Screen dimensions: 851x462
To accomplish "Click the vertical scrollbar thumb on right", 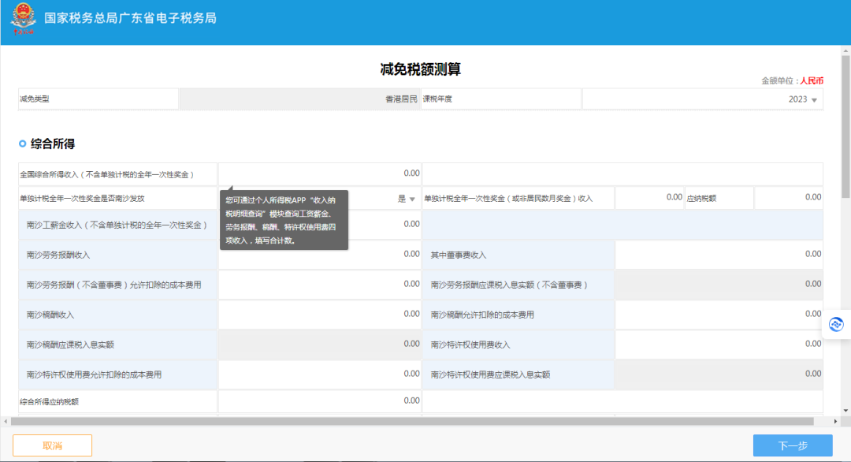I will (x=845, y=126).
